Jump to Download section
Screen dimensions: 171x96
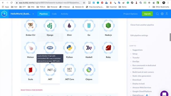point(137,80)
